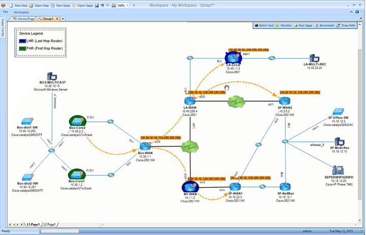Click Monitor on the map toolbar
Image resolution: width=366 pixels, height=235 pixels.
(x=283, y=25)
